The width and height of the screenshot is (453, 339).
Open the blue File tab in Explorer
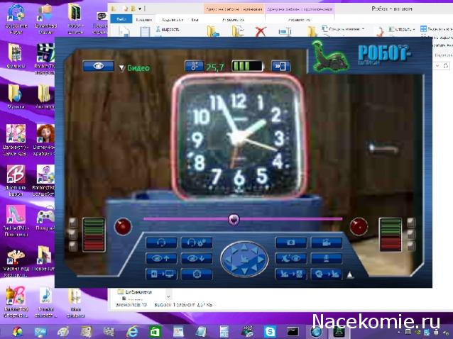coord(121,19)
